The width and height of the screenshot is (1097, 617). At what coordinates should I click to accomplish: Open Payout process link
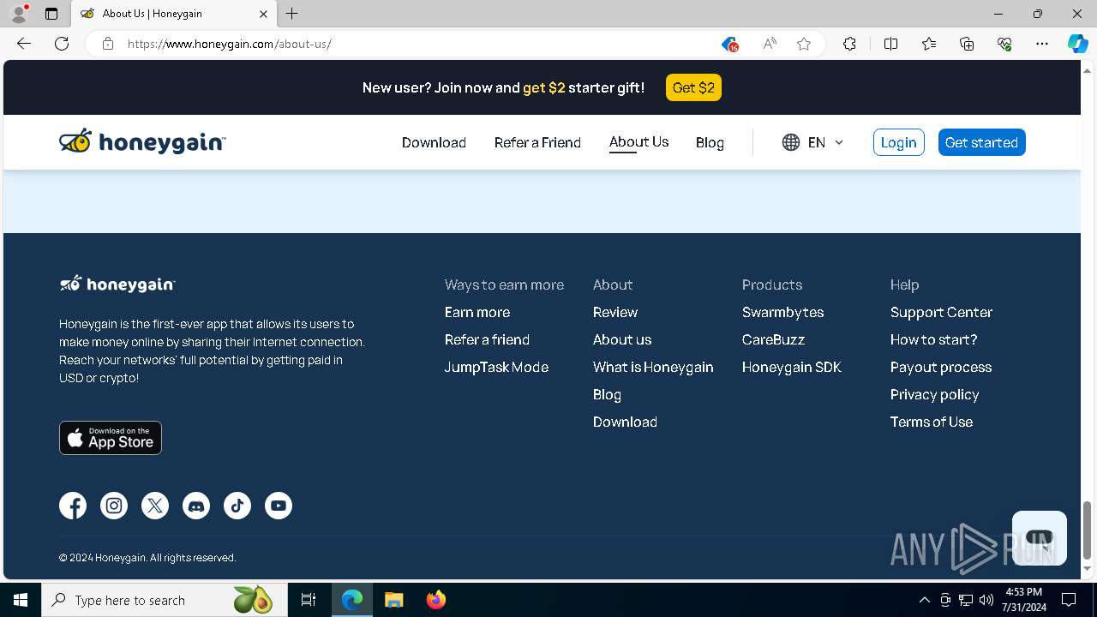coord(941,367)
